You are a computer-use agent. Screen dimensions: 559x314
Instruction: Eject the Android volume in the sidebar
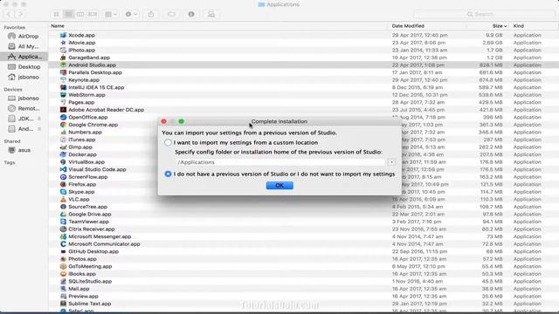click(38, 129)
